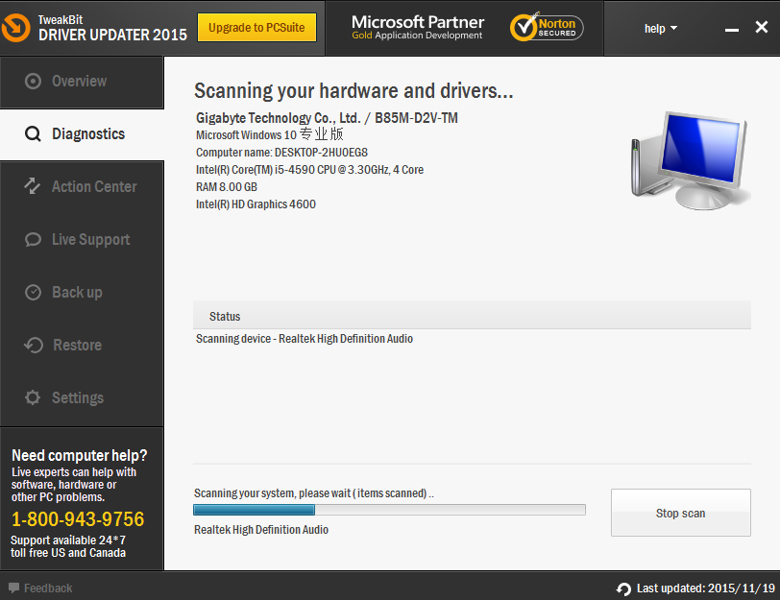Click 'Computer name: DESKTOP-2HUOEG8' text
Screen dimensions: 780x600
click(x=281, y=152)
